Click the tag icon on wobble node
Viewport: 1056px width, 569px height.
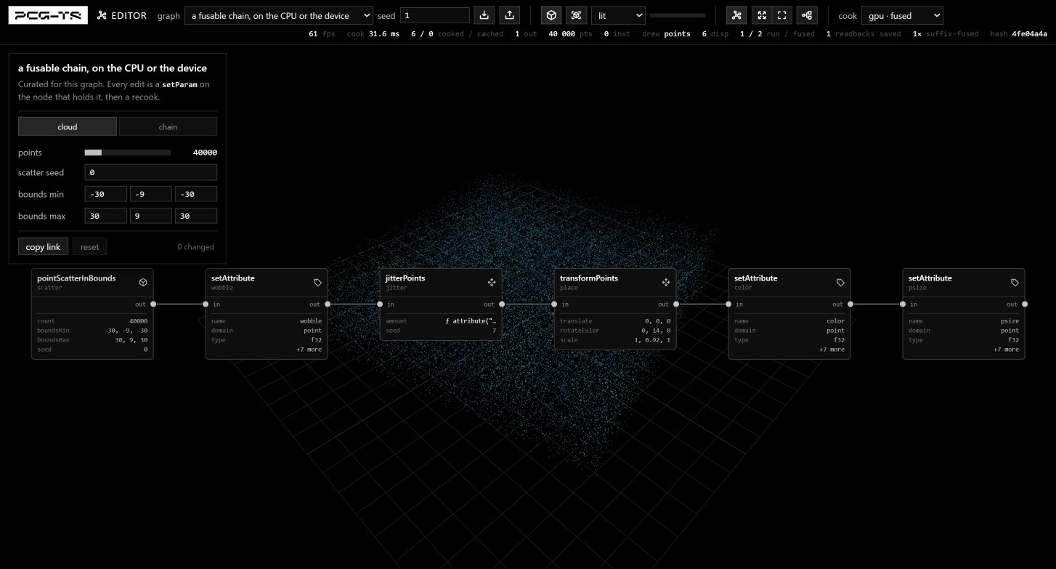(x=317, y=283)
